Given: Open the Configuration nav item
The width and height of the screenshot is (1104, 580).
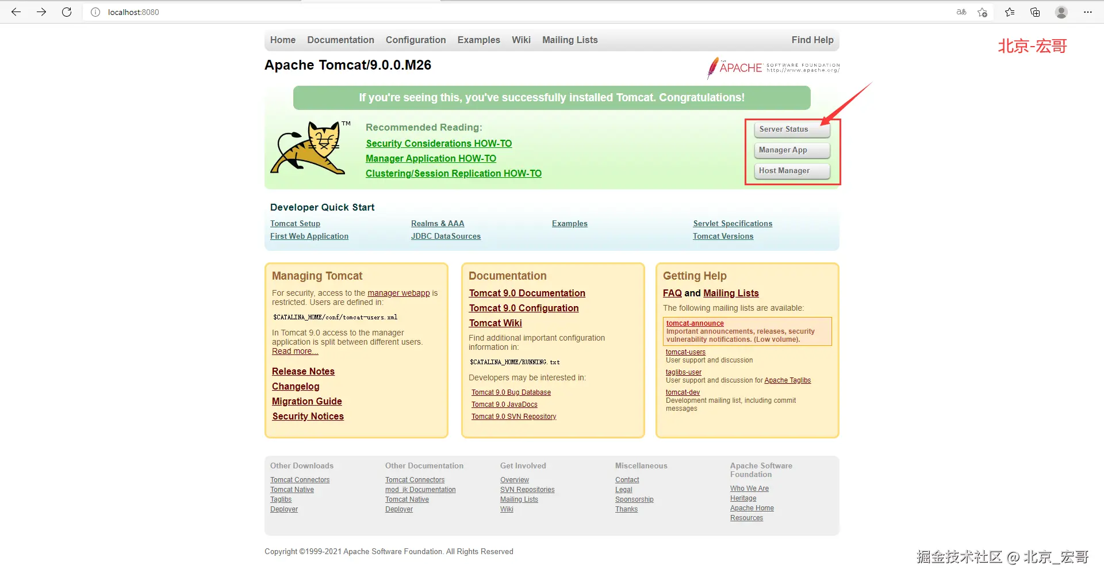Looking at the screenshot, I should pos(416,40).
